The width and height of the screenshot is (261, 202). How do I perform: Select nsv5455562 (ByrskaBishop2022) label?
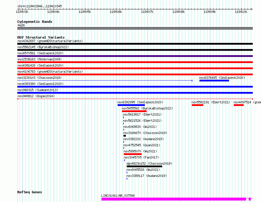point(147,108)
